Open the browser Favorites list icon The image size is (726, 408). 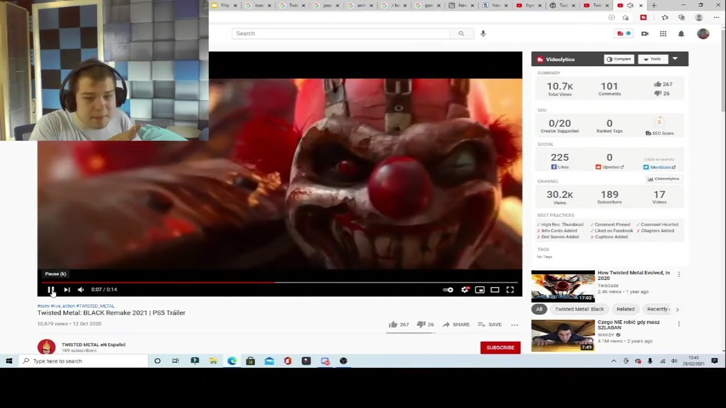pyautogui.click(x=665, y=18)
